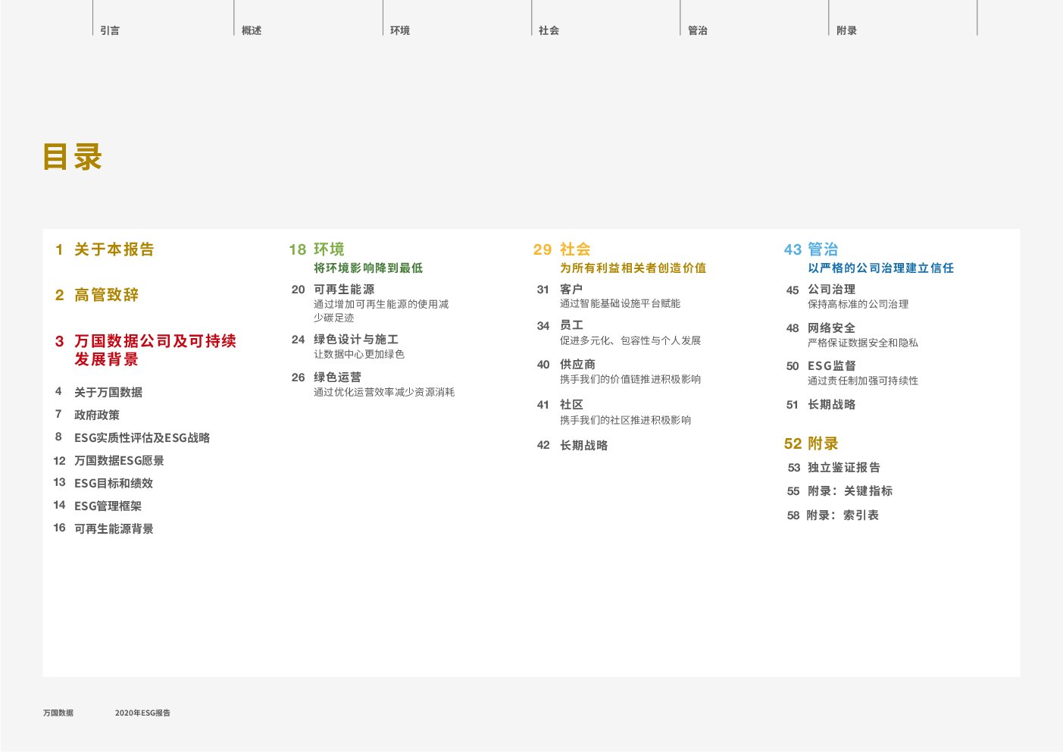
Task: Select description 携手我们的社区推进积极影响
Action: click(625, 420)
